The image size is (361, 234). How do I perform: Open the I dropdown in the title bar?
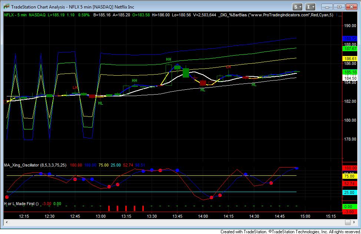click(310, 7)
